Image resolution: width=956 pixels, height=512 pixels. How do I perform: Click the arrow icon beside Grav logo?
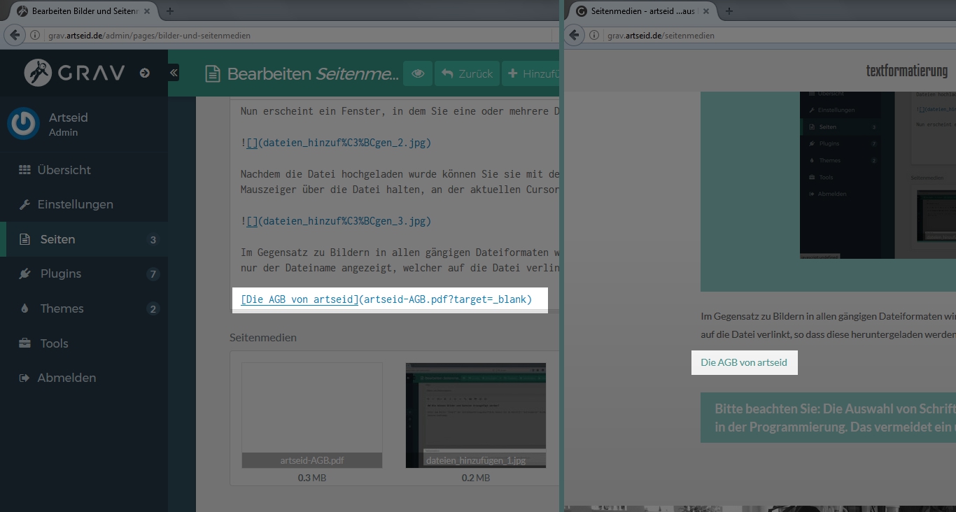(x=145, y=73)
